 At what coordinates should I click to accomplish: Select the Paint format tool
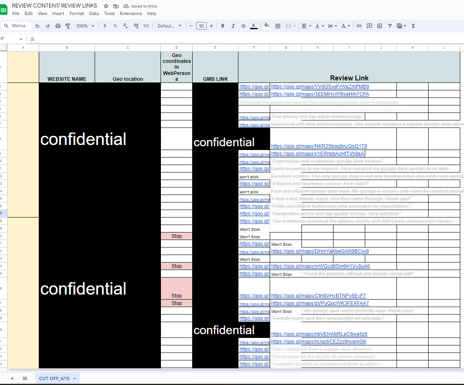click(x=68, y=26)
